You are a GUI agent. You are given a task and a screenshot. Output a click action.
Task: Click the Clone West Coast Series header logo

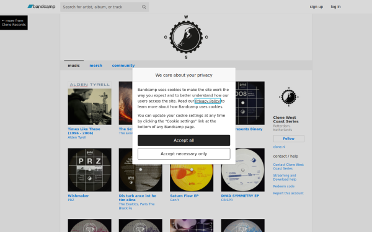(186, 37)
